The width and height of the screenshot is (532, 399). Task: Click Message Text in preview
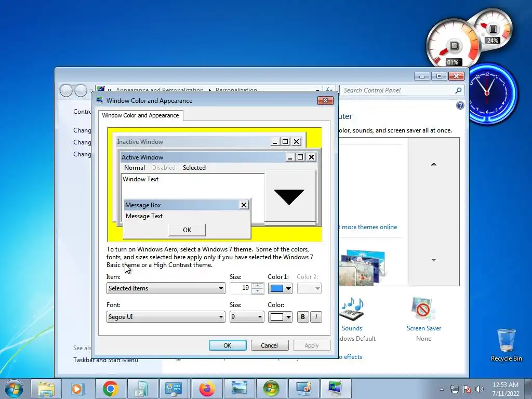coord(144,216)
